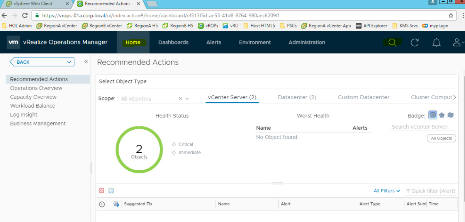Open the All Filters dropdown
The height and width of the screenshot is (222, 465).
pyautogui.click(x=387, y=191)
